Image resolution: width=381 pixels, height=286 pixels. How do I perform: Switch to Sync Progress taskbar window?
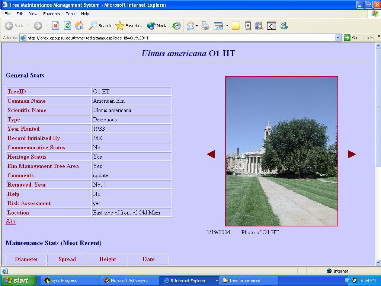click(x=70, y=280)
